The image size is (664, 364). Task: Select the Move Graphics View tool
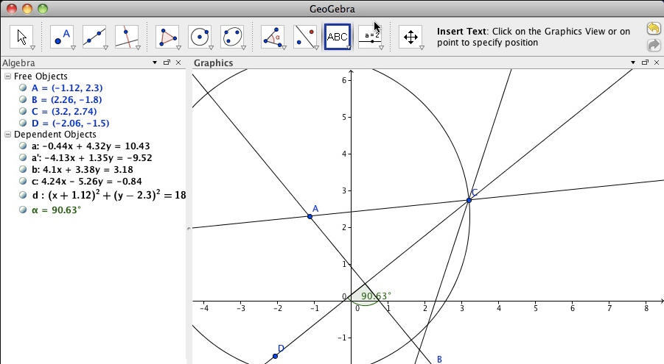pyautogui.click(x=410, y=36)
